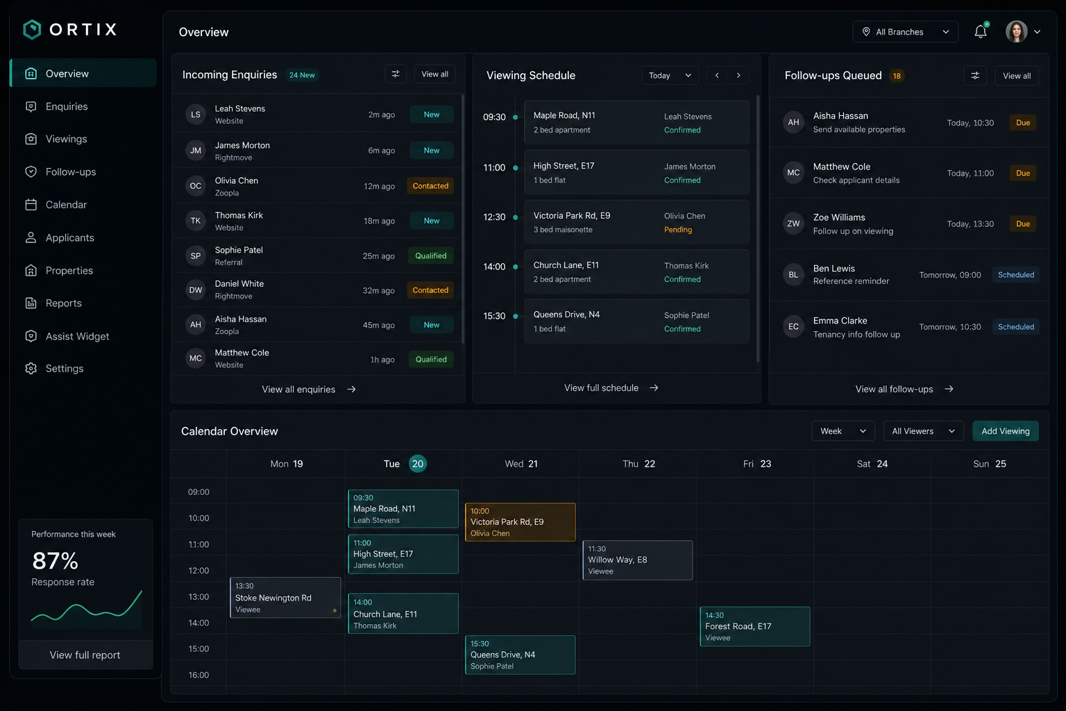
Task: Click the OC avatar for Olivia Chen
Action: pos(196,186)
